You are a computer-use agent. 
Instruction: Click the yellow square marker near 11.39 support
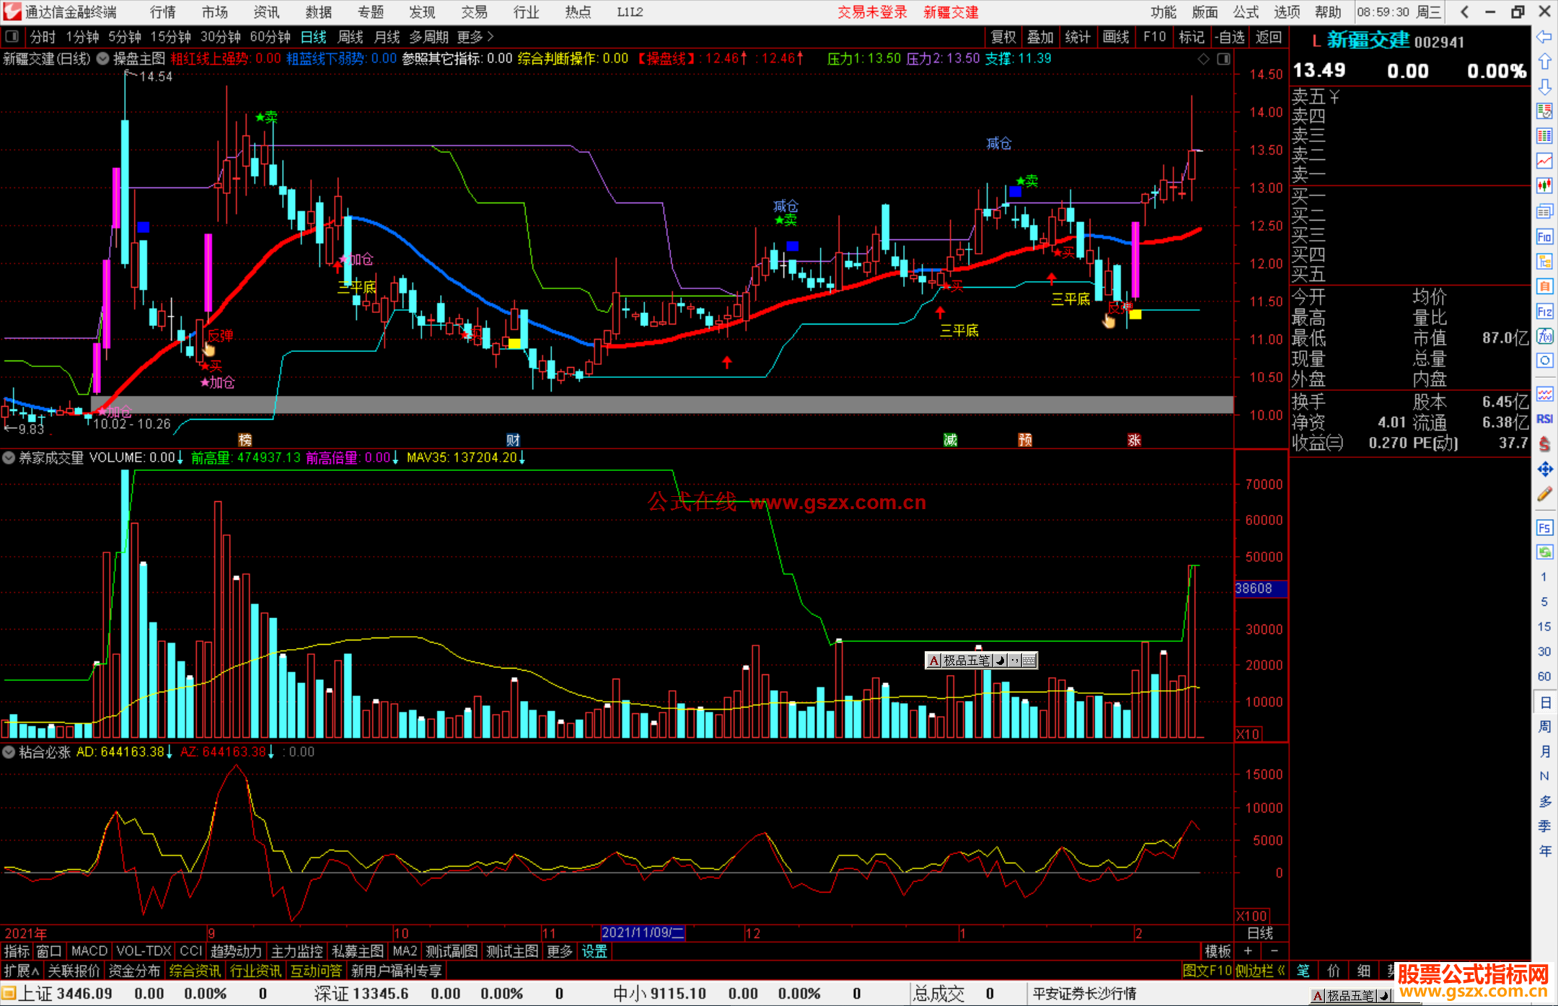1135,314
